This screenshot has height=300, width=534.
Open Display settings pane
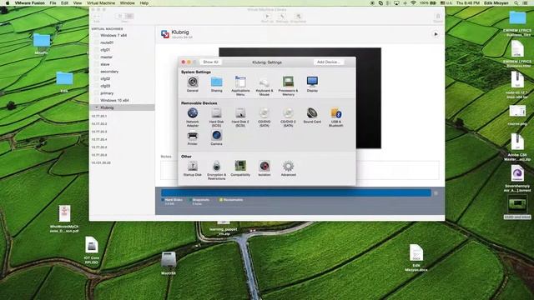click(312, 84)
